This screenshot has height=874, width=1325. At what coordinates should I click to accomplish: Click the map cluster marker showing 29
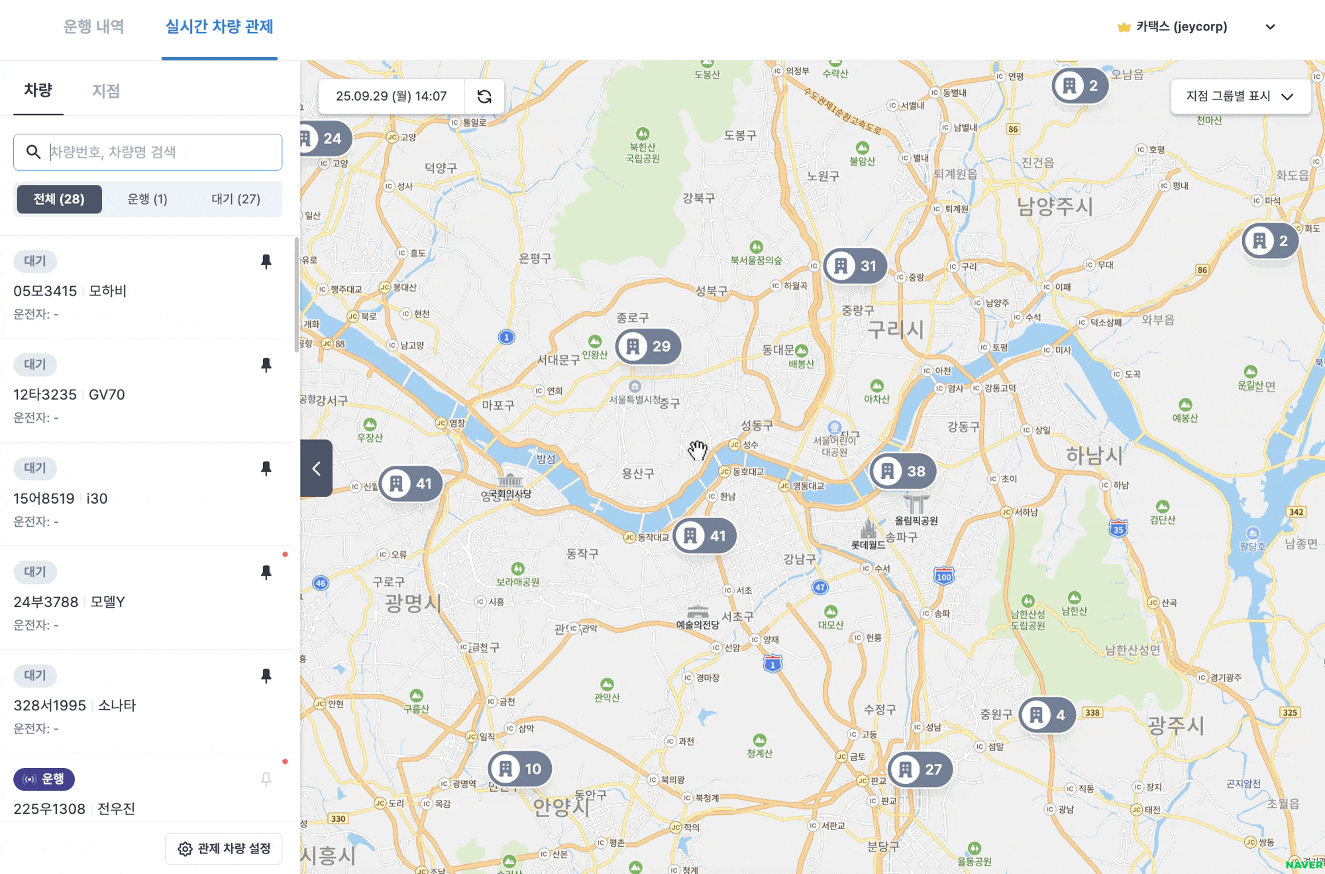point(648,346)
